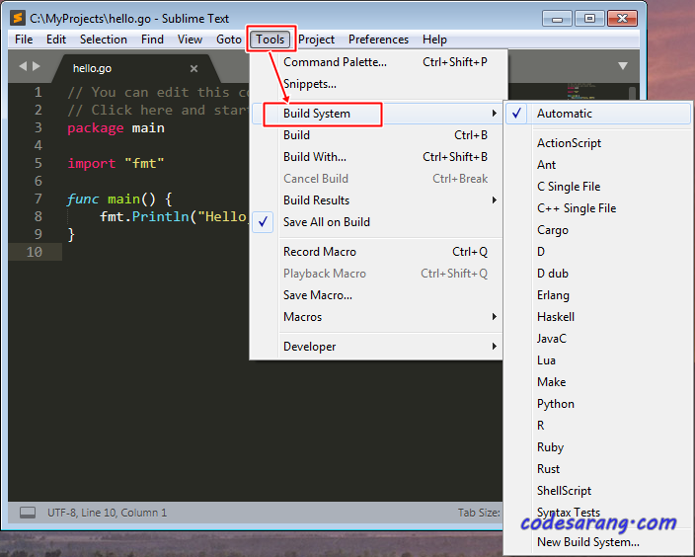The image size is (695, 557).
Task: Select Automatic build system
Action: click(598, 114)
